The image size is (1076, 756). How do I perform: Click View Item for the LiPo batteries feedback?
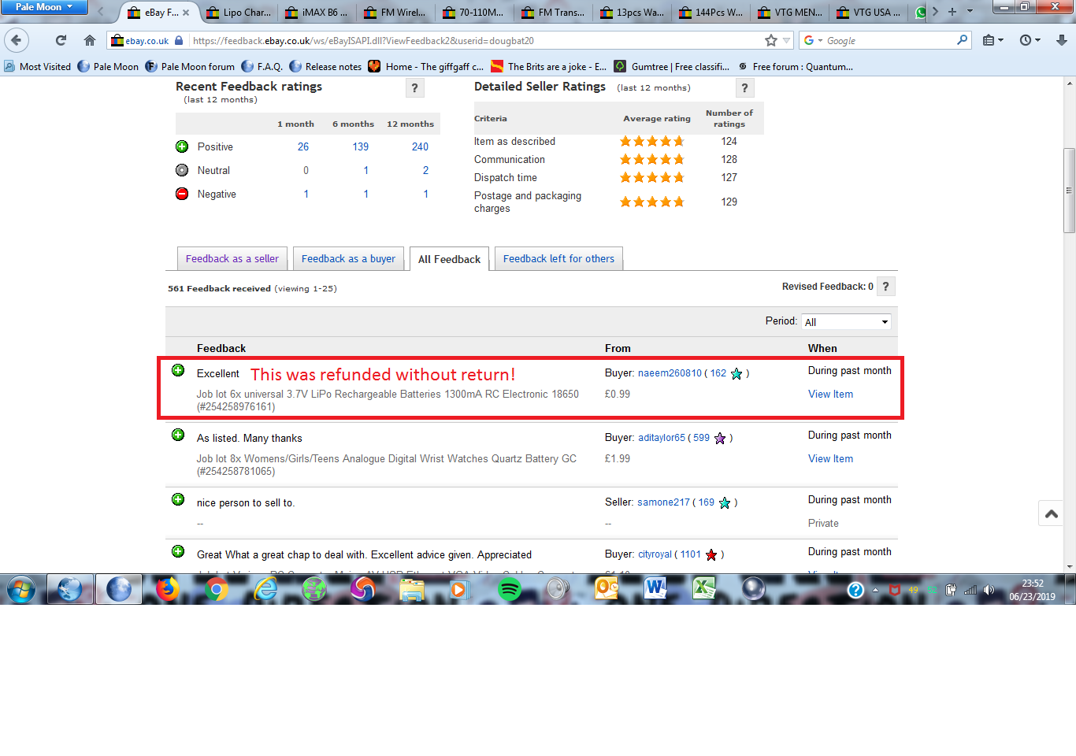[x=830, y=395]
